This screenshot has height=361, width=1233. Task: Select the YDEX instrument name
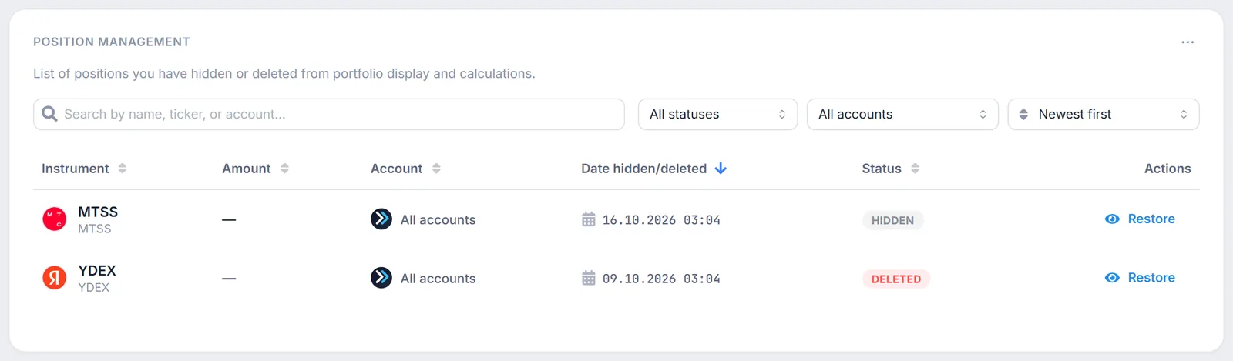click(97, 270)
